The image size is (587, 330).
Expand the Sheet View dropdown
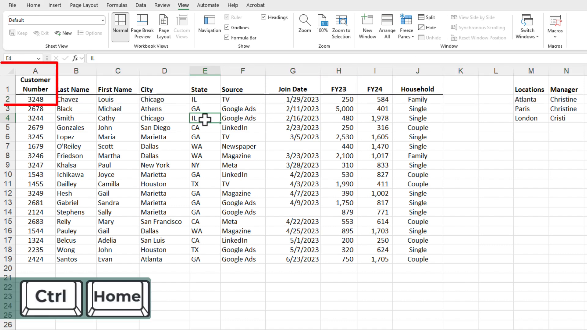(102, 20)
